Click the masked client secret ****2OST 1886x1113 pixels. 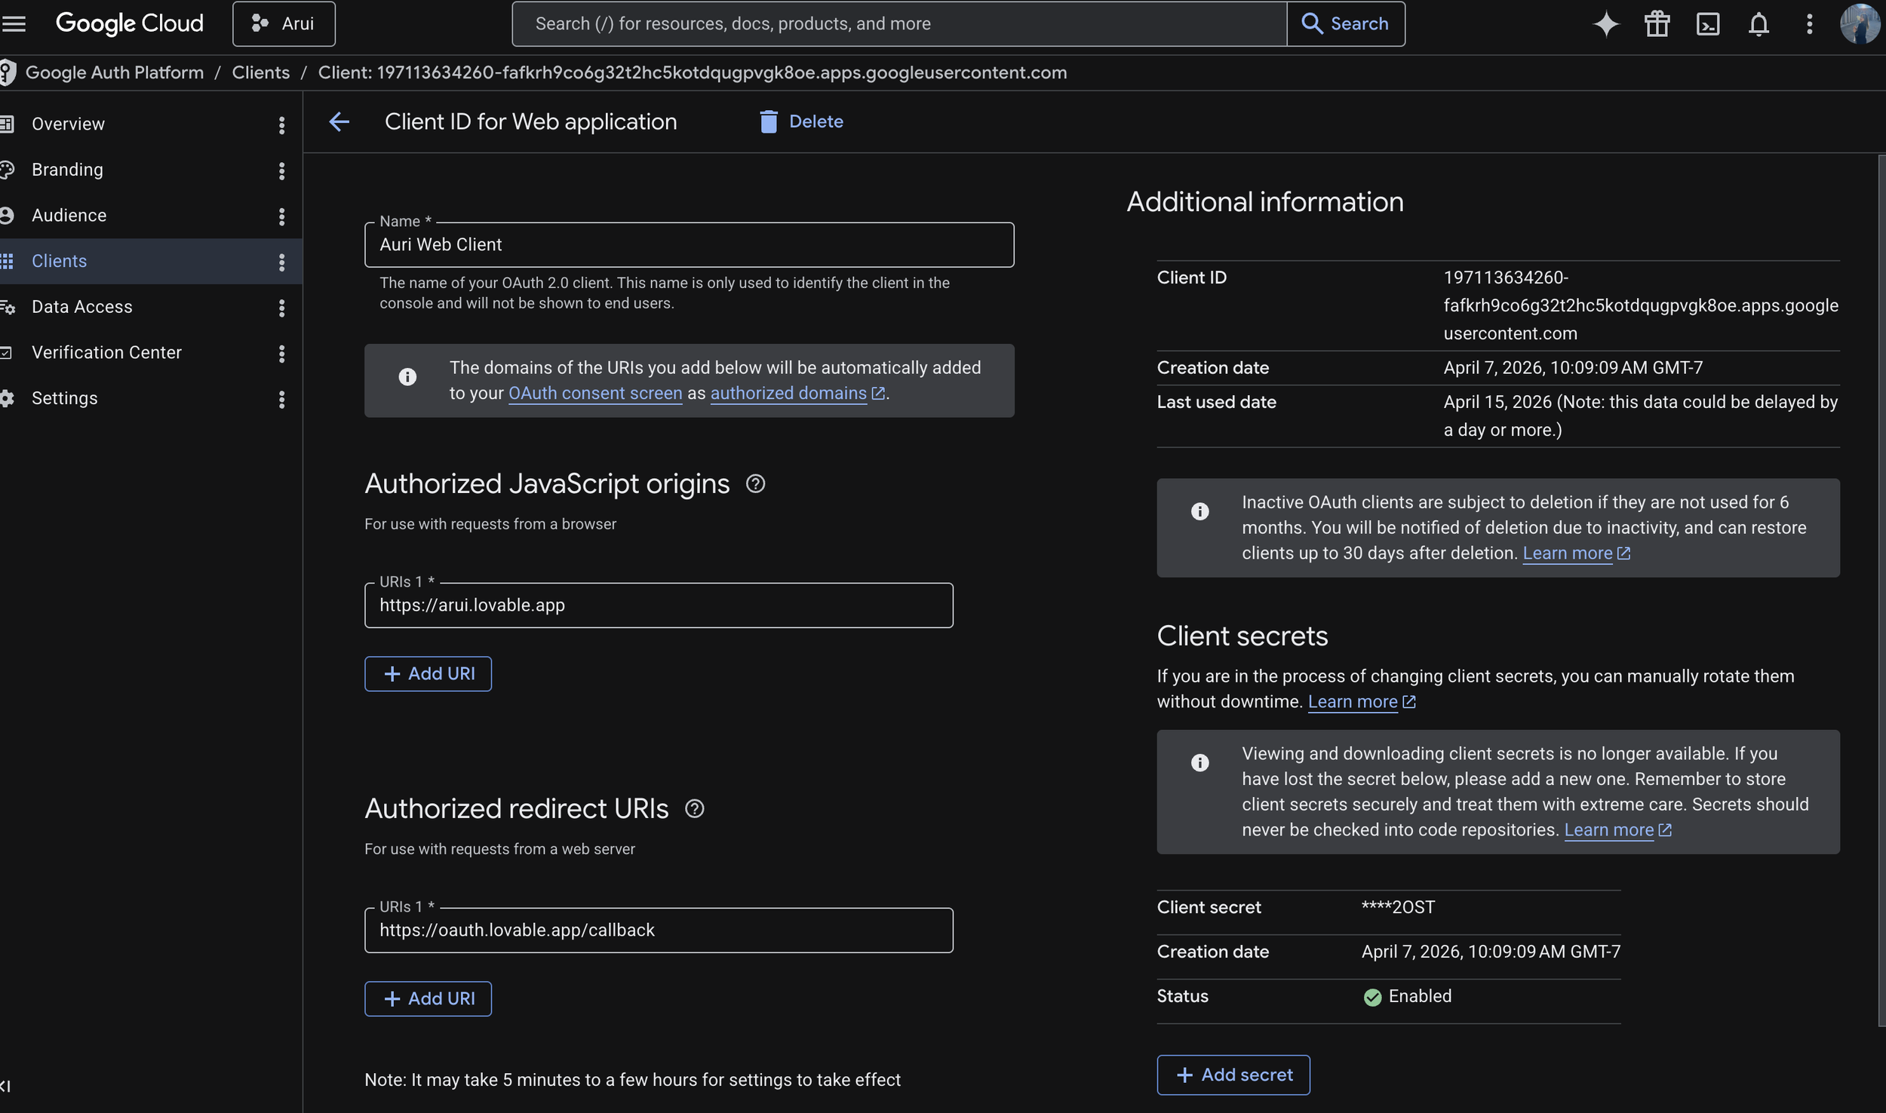point(1398,907)
